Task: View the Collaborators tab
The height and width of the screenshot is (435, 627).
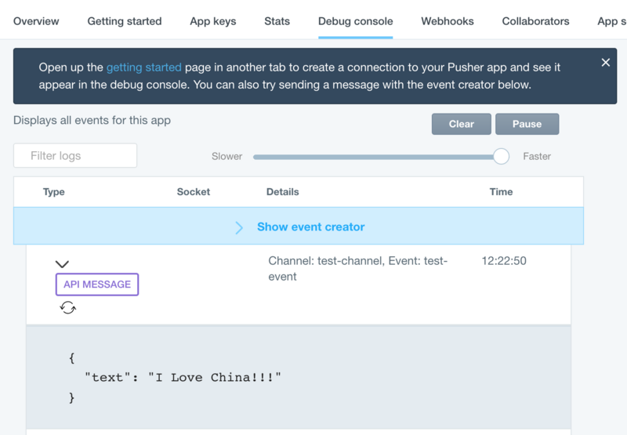Action: [536, 21]
